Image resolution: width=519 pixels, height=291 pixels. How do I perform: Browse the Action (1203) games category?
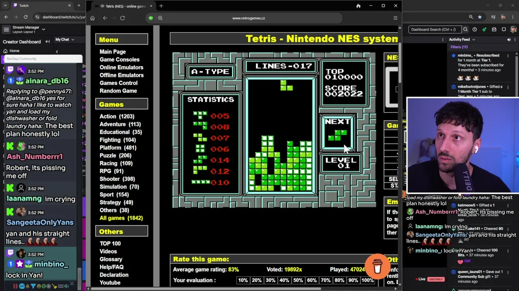pyautogui.click(x=117, y=116)
